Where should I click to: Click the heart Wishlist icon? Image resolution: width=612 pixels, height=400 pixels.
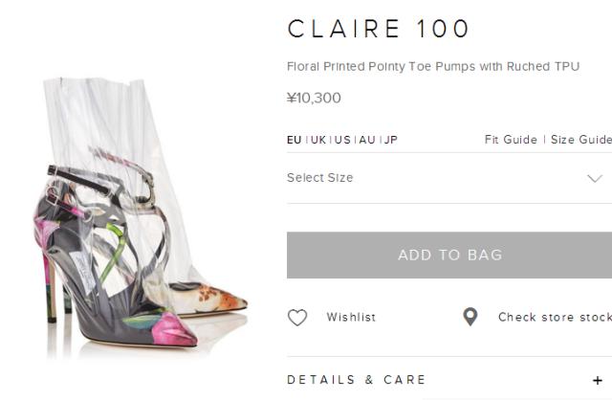click(297, 317)
